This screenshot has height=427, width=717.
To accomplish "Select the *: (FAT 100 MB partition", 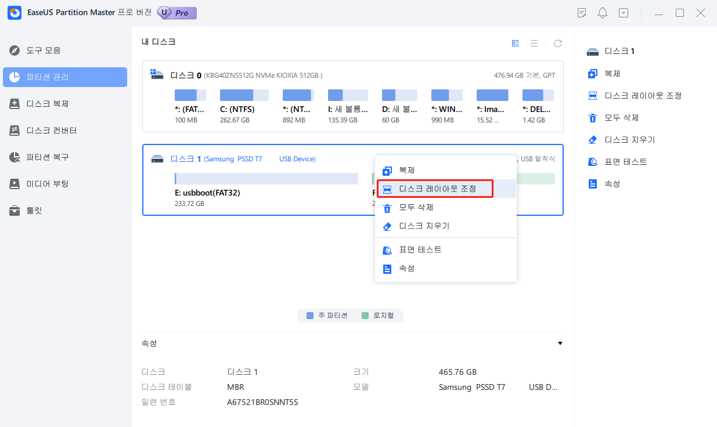I will [x=190, y=106].
